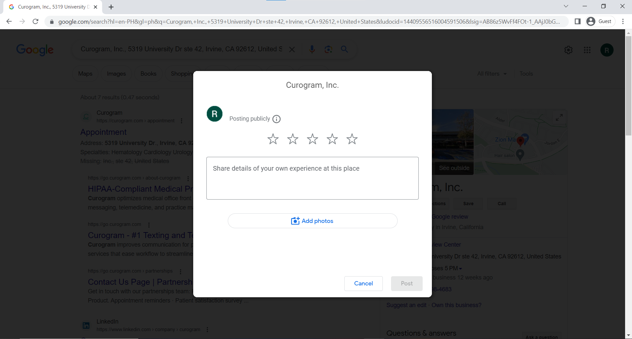Activate voice search with the microphone icon
Image resolution: width=632 pixels, height=339 pixels.
[312, 49]
